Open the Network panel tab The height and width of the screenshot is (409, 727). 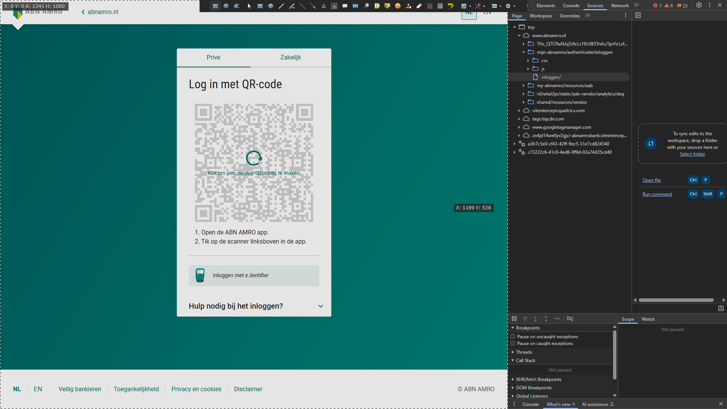[x=619, y=6]
